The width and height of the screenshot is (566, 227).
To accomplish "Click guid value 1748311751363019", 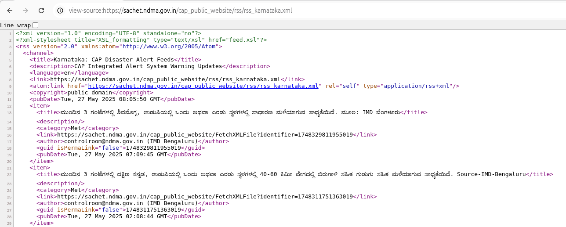I will (x=153, y=210).
